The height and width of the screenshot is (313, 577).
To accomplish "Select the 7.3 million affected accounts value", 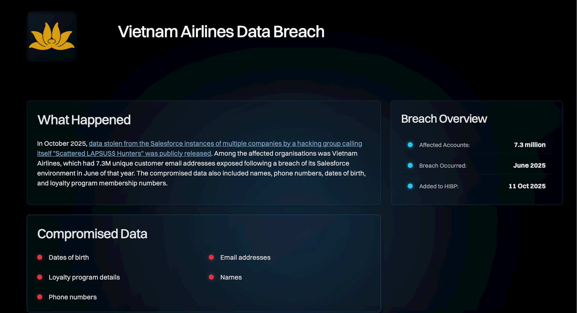I will (x=530, y=145).
